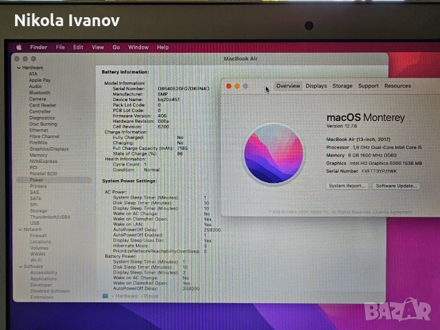Select Ethernet in the sidebar
Viewport: 440px width, 330px height.
pos(38,130)
